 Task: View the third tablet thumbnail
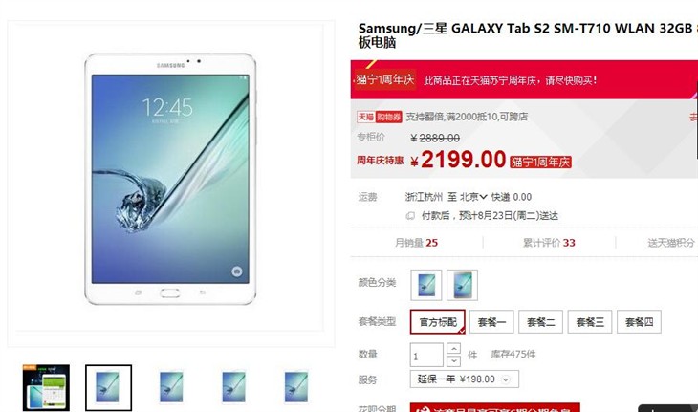point(171,387)
